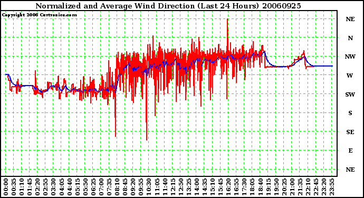The image size is (364, 198).
Task: Click the 09:20 time label
Action: 133,187
